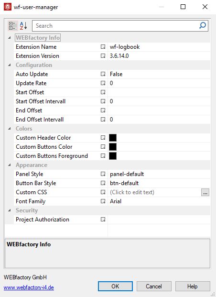Screen dimensions: 216x297
Task: Select the Auto Update property label
Action: tap(32, 74)
